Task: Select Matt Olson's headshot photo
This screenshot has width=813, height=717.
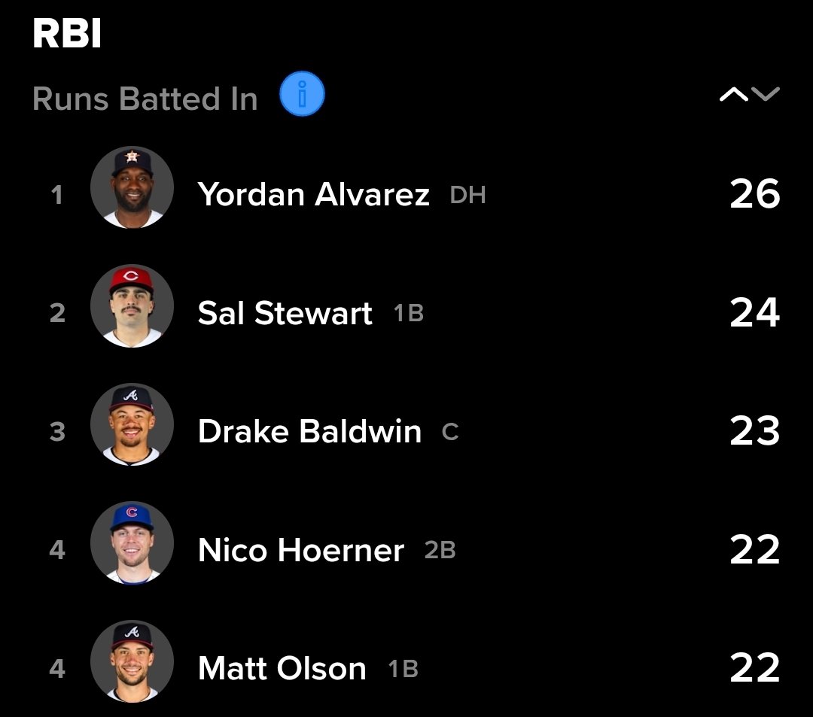Action: coord(132,661)
